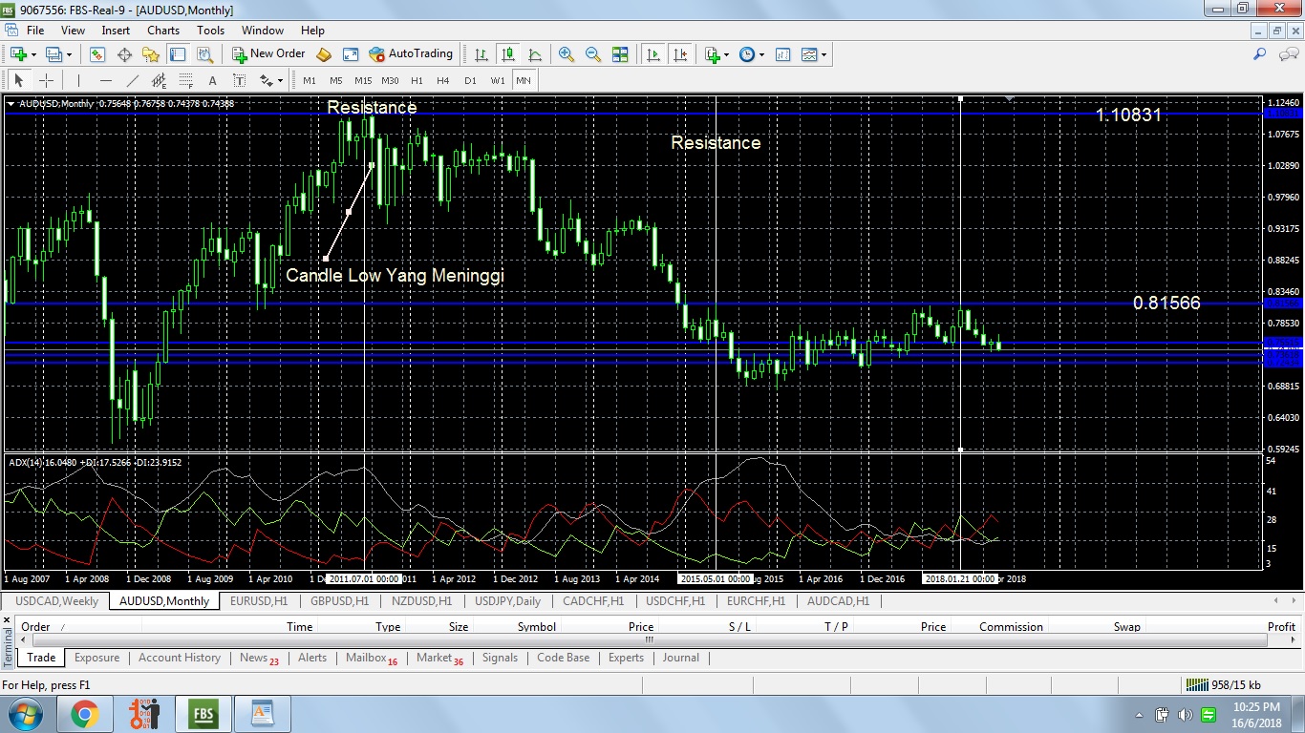The image size is (1305, 733).
Task: Open the Arrows objects dropdown
Action: click(272, 80)
